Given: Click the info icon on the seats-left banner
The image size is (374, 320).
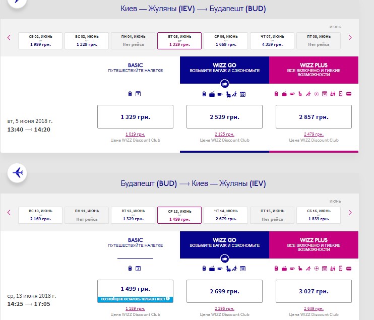Looking at the screenshot, I should tap(167, 299).
